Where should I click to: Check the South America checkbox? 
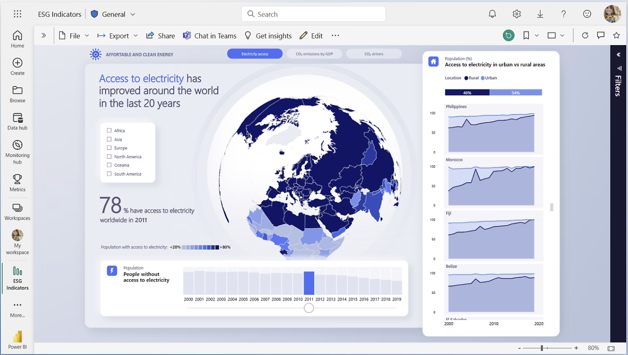coord(109,174)
